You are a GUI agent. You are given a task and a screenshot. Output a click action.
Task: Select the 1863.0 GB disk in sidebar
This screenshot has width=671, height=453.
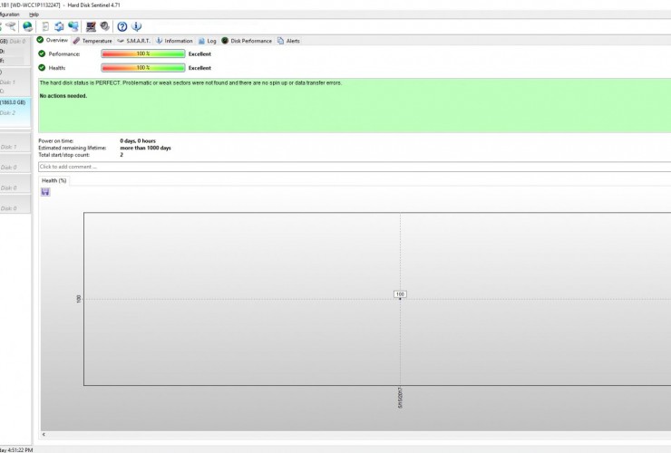point(15,102)
